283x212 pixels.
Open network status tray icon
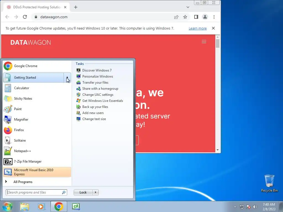click(x=242, y=207)
